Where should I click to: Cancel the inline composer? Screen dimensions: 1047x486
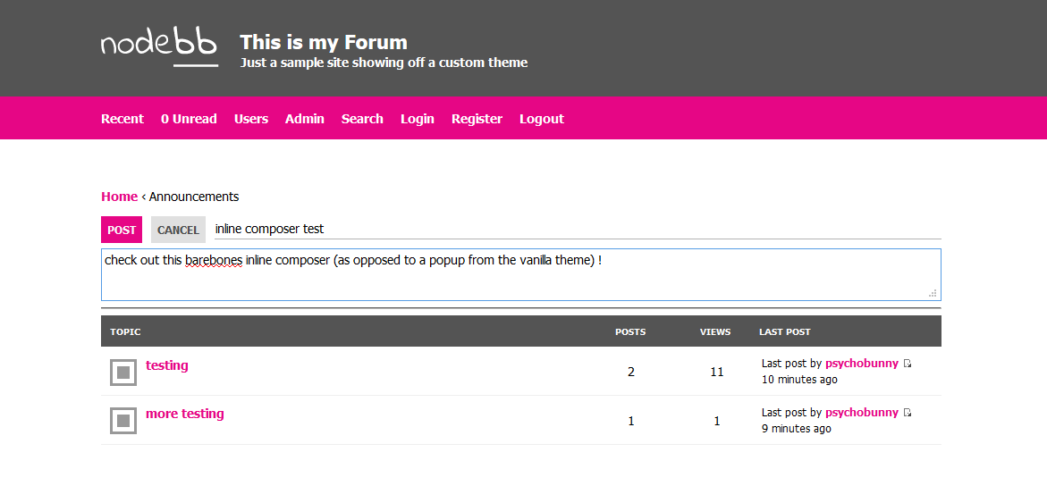click(x=178, y=230)
